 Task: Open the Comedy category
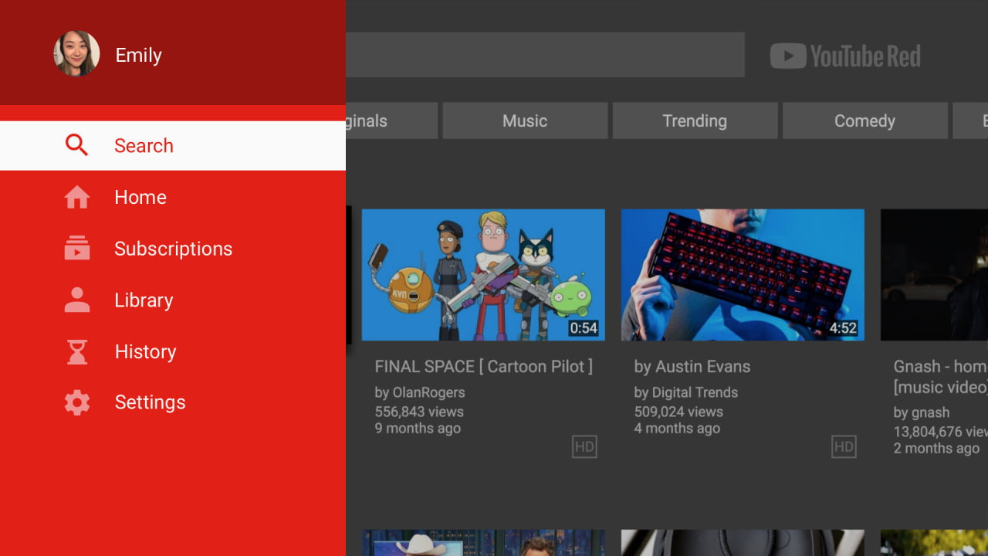[x=864, y=120]
